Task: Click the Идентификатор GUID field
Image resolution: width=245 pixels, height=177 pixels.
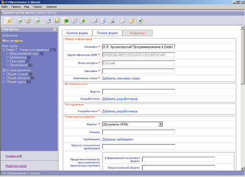Action: click(139, 55)
